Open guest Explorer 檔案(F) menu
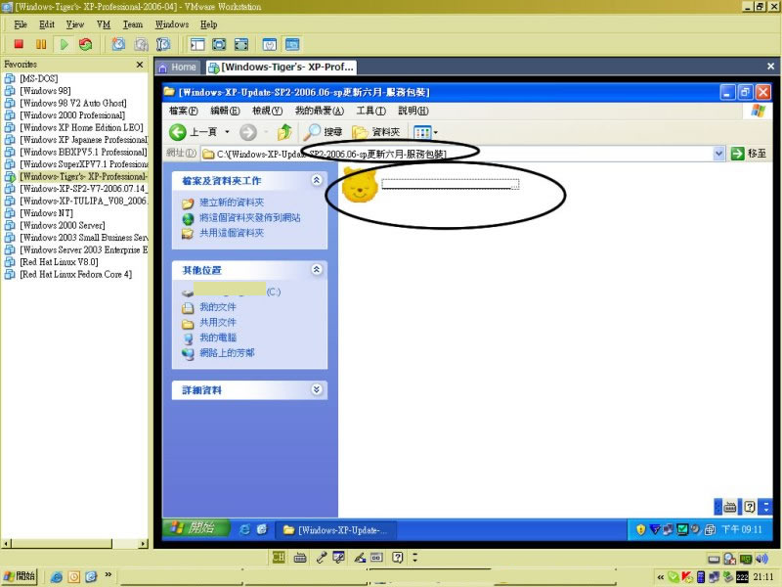This screenshot has width=782, height=587. click(x=184, y=111)
